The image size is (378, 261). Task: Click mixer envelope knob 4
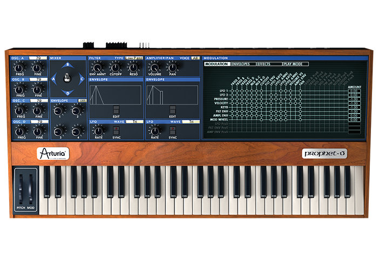click(77, 131)
